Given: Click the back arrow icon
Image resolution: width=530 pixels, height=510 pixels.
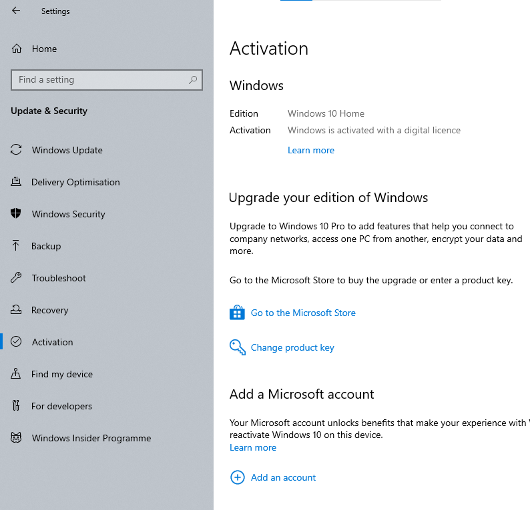Looking at the screenshot, I should (x=16, y=11).
